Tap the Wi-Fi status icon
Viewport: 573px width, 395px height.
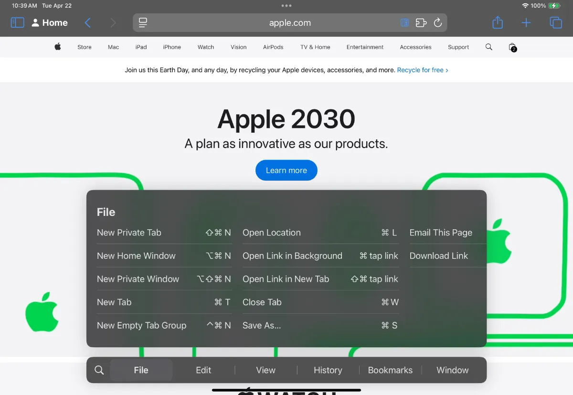click(x=525, y=6)
